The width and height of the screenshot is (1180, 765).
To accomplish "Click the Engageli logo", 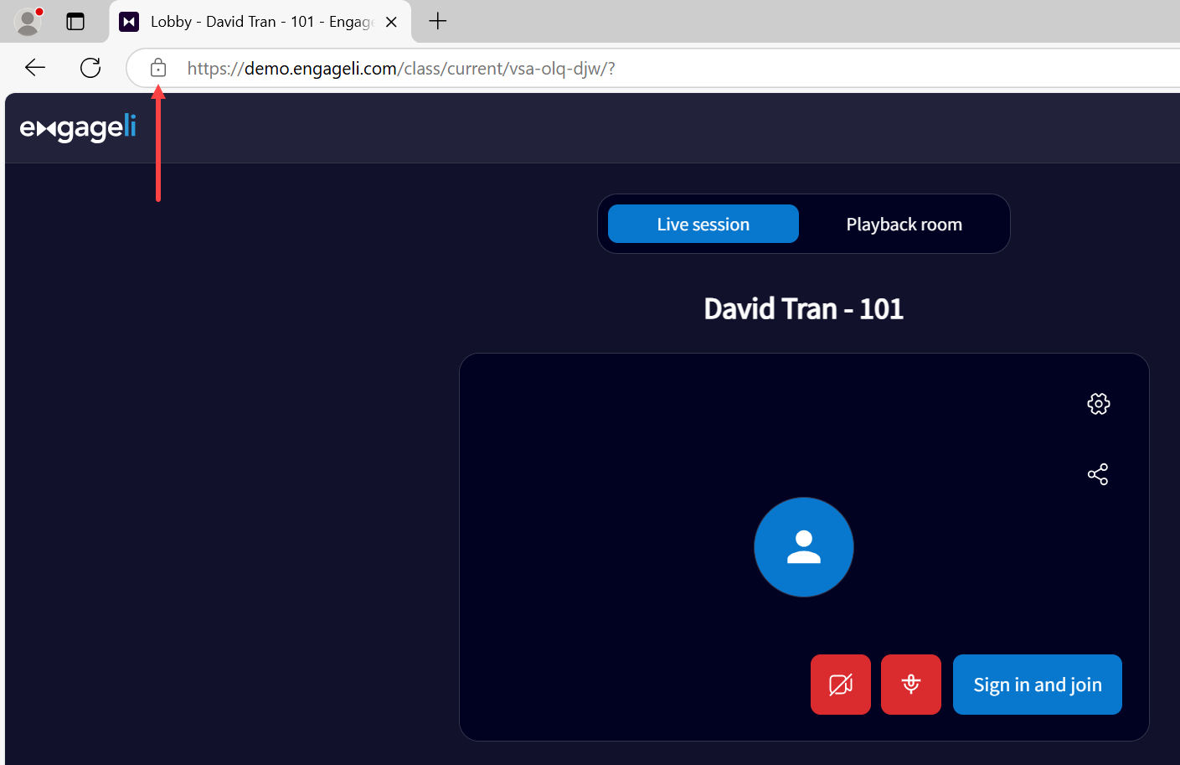I will click(x=78, y=127).
